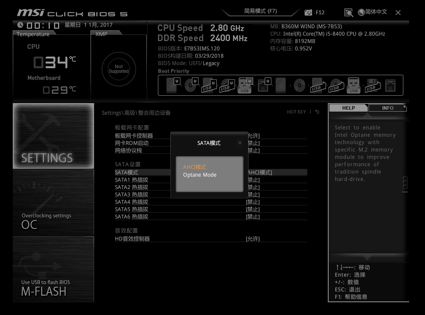This screenshot has width=425, height=315.
Task: Click the legacy USB floppy boot icon
Action: pos(372,86)
